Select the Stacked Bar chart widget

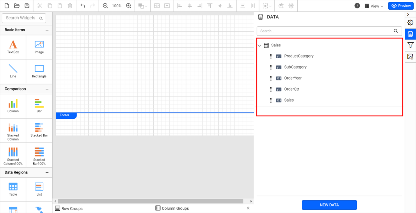click(39, 130)
